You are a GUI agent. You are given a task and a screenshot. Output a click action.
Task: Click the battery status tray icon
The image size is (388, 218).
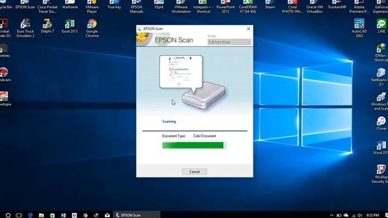pos(339,216)
